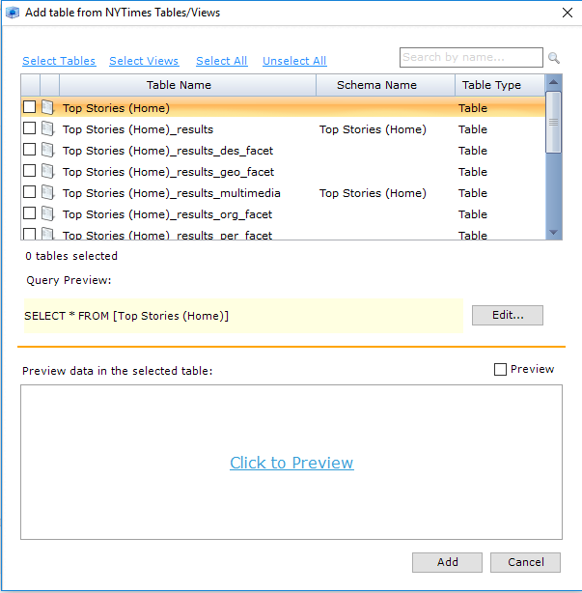
Task: Tick checkbox for Top Stories (Home)_results_multimedia
Action: (x=29, y=192)
